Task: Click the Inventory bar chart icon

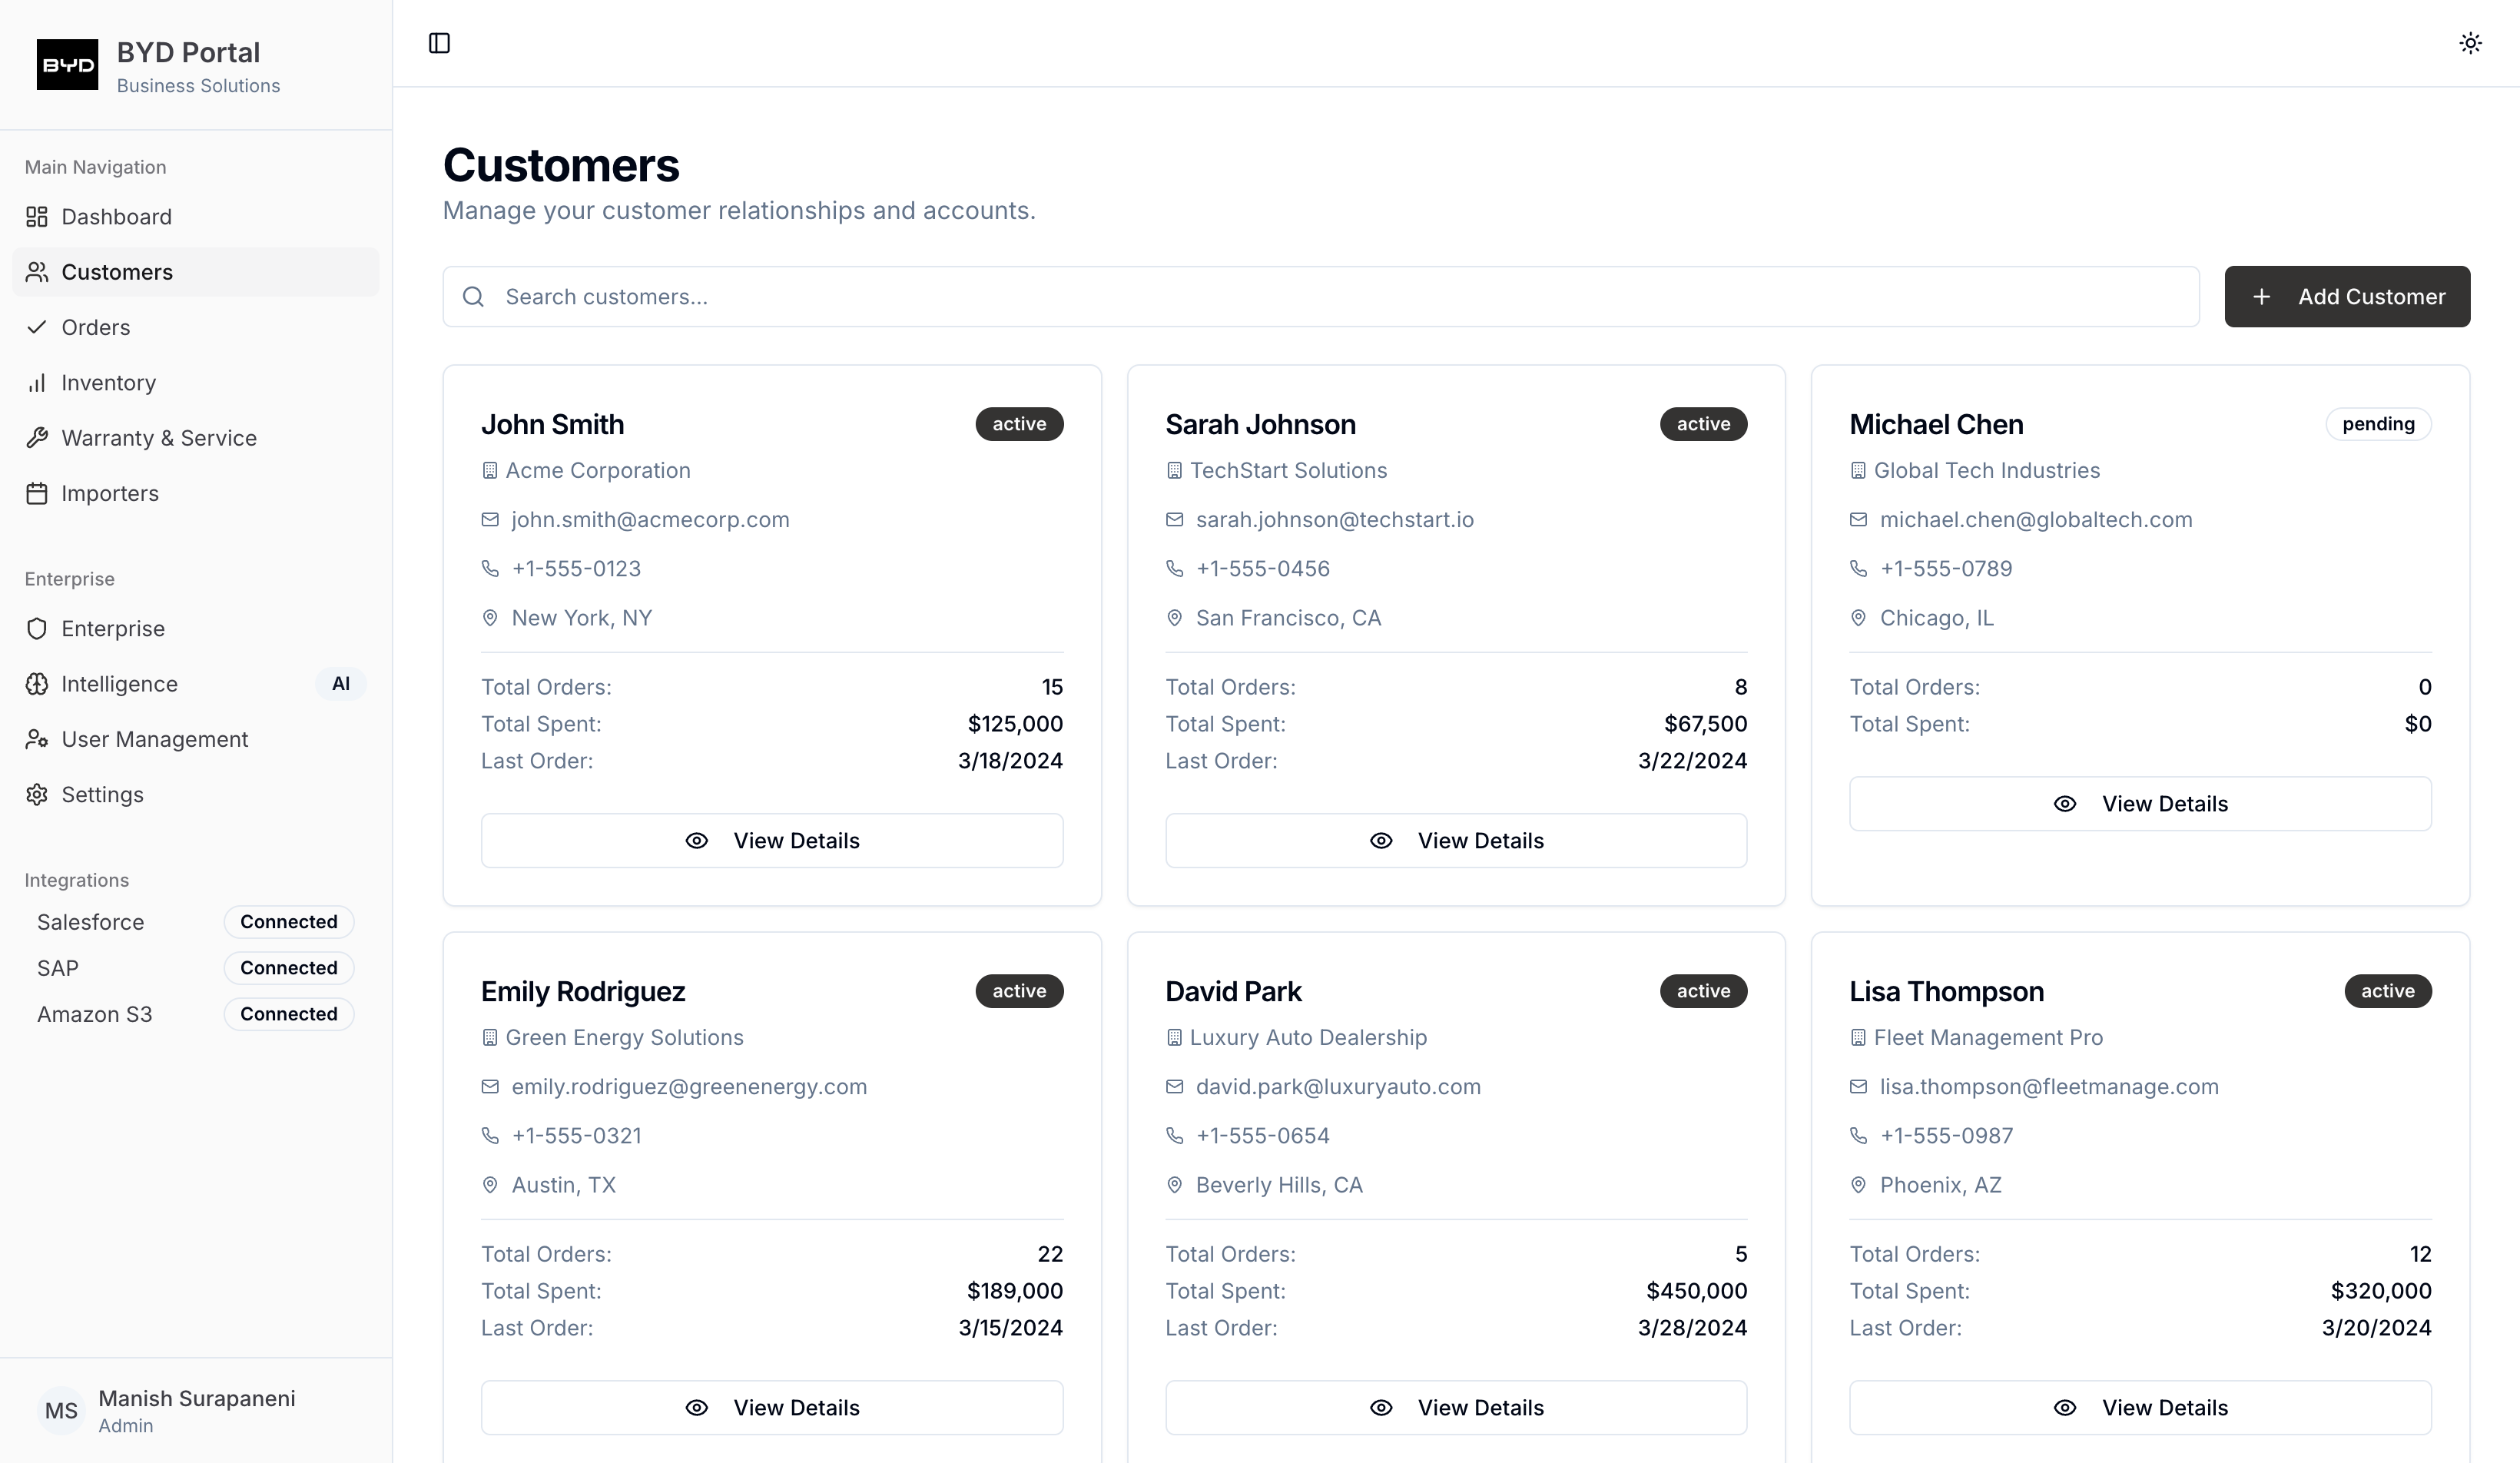Action: pos(37,383)
